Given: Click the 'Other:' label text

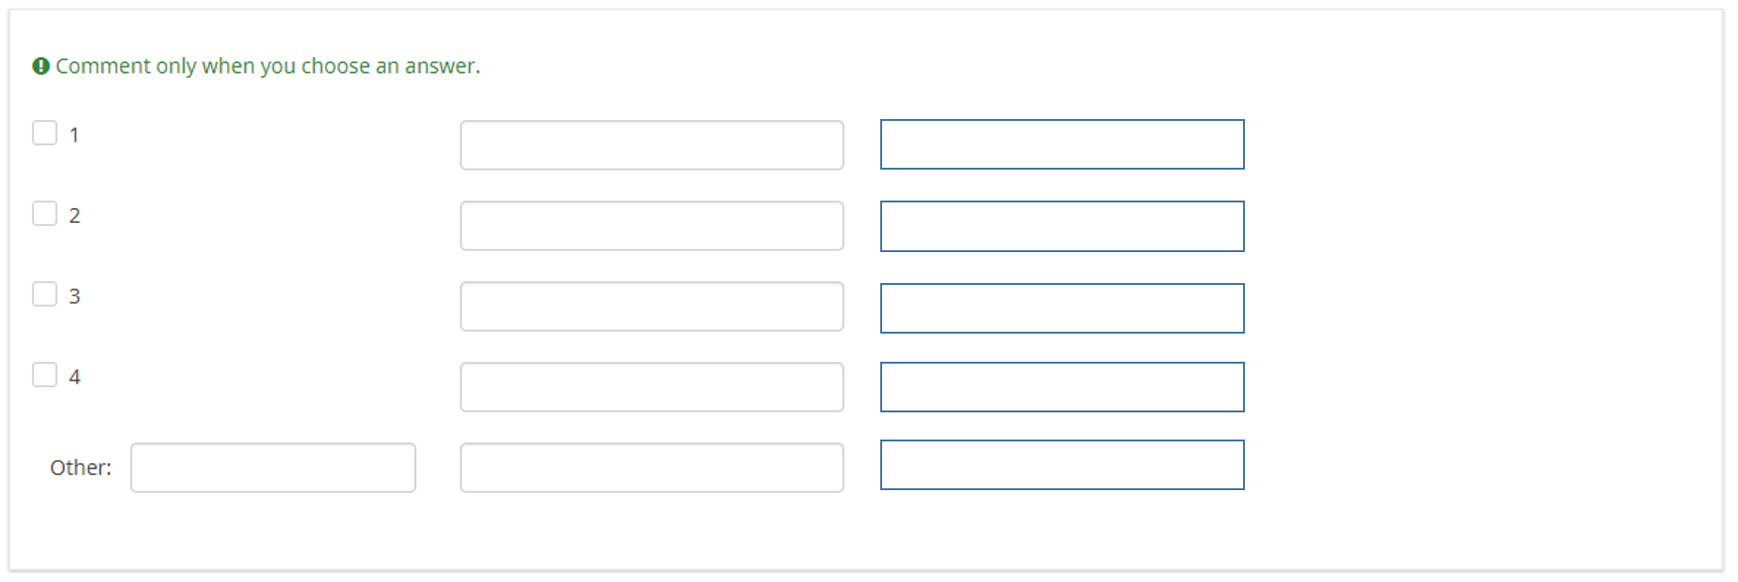Looking at the screenshot, I should (81, 468).
